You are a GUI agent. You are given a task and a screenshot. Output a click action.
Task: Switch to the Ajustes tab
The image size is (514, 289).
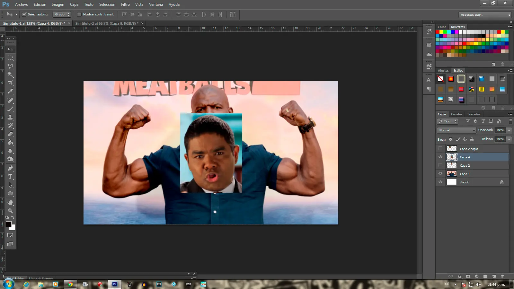point(443,71)
